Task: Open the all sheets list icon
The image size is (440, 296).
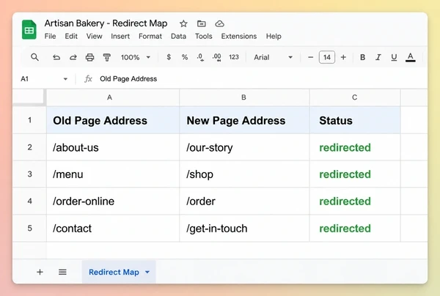Action: pos(62,272)
